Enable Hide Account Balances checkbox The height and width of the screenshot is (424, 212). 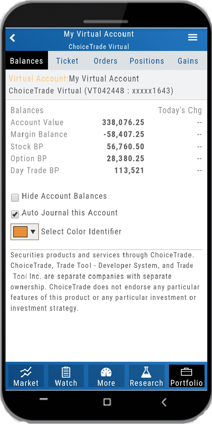(x=14, y=198)
